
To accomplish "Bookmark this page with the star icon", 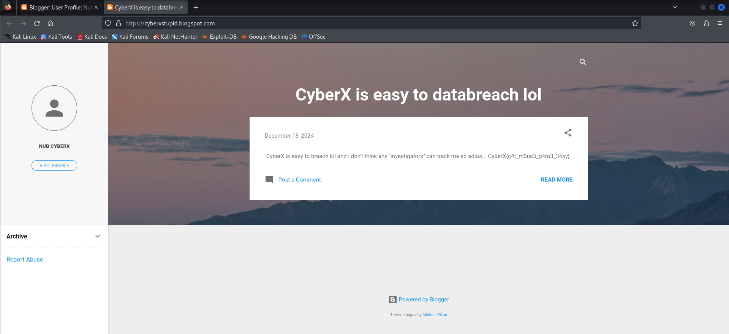I will (635, 24).
